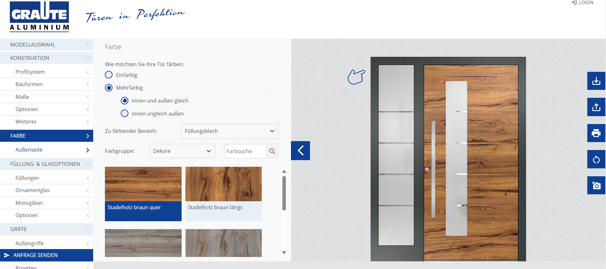The image size is (606, 269).
Task: Open the Zu färbender Bereich dropdown
Action: click(x=229, y=131)
